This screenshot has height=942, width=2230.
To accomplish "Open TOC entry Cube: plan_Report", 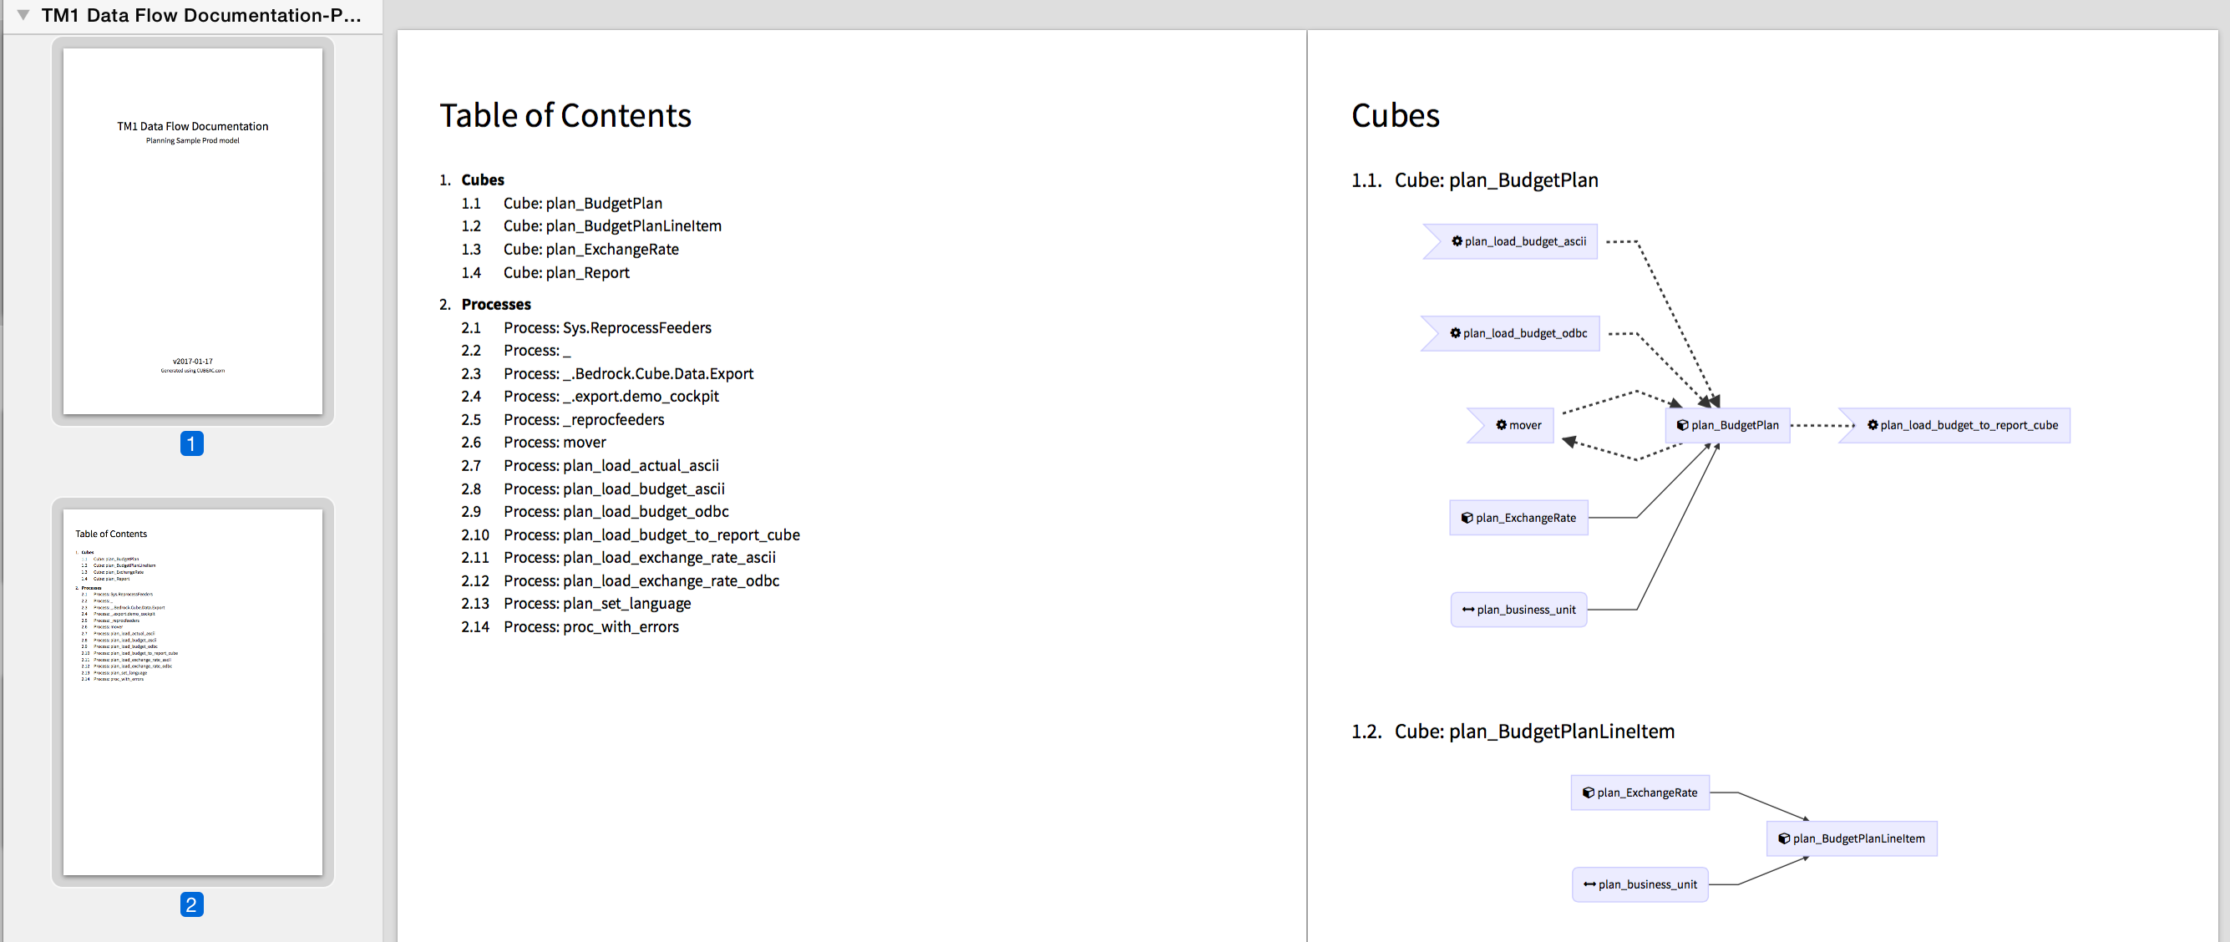I will click(566, 273).
